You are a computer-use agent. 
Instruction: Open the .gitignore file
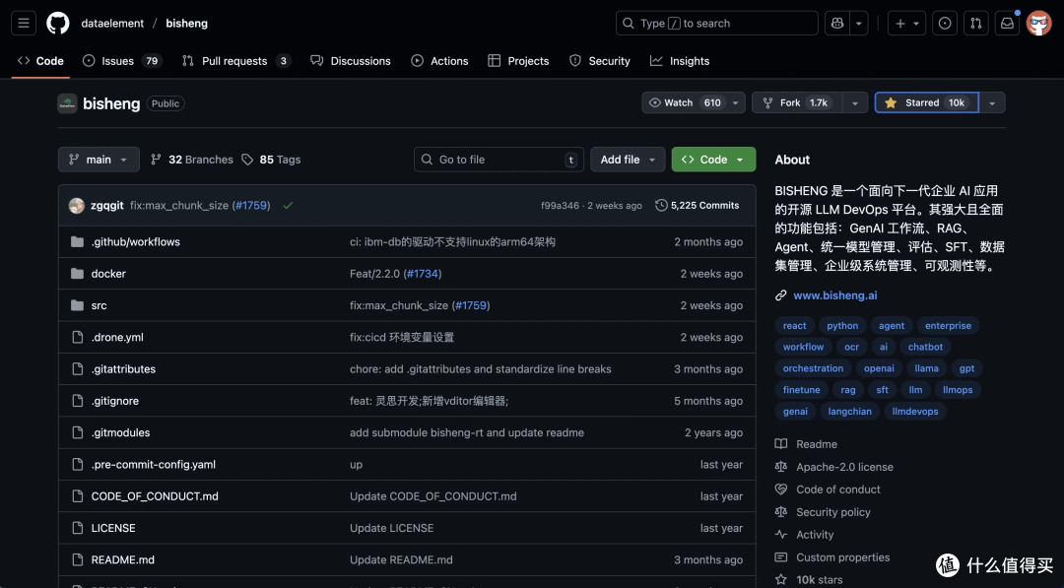[x=115, y=401]
